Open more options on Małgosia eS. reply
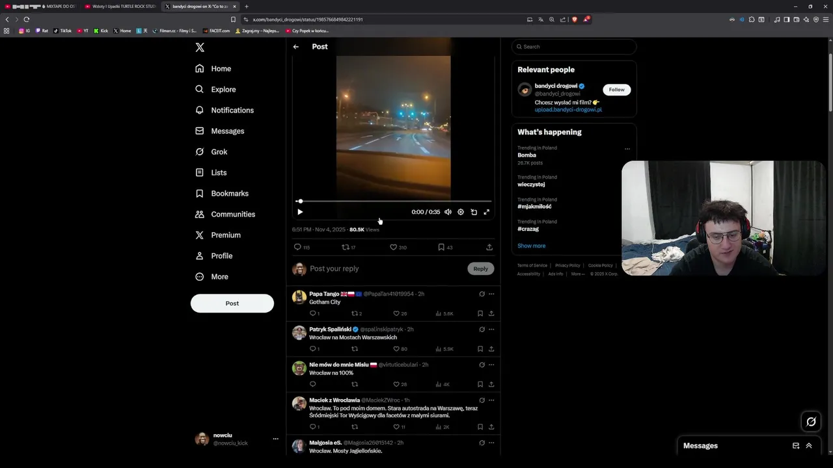The width and height of the screenshot is (833, 468). click(491, 443)
